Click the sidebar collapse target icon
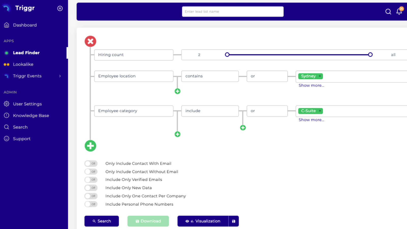 tap(60, 8)
